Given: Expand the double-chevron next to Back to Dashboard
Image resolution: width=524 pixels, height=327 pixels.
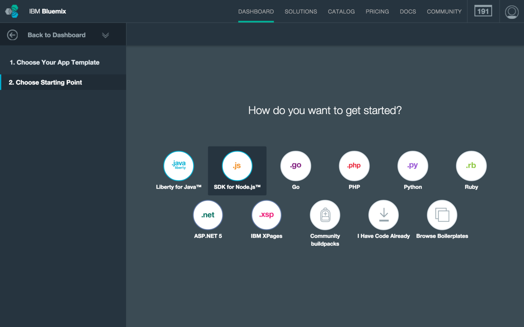Looking at the screenshot, I should pos(106,35).
